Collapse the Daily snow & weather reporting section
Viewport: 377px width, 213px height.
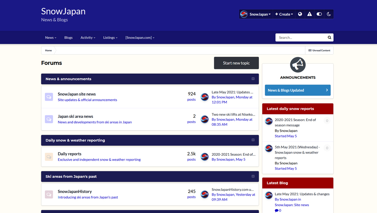click(253, 140)
